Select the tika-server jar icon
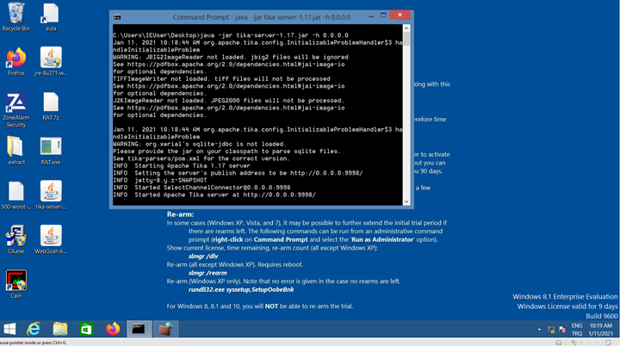The width and height of the screenshot is (620, 346). pos(51,195)
